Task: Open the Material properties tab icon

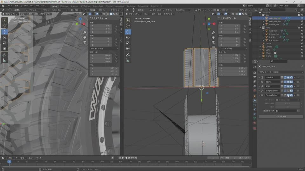Action: (254, 123)
